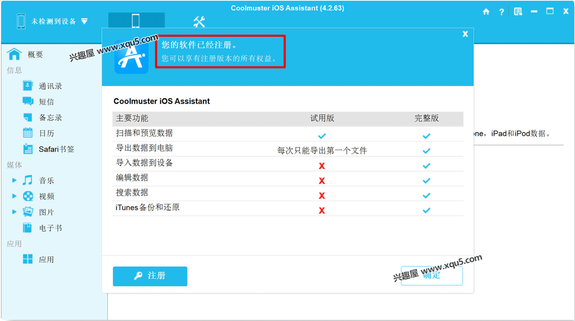Click the phone icon beside 未检测到设备
Image resolution: width=575 pixels, height=321 pixels.
click(x=21, y=22)
